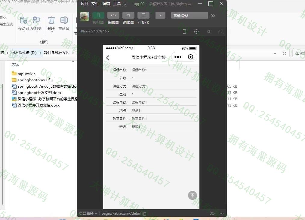This screenshot has width=305, height=220.
Task: Open the 项目 menu
Action: point(85,4)
